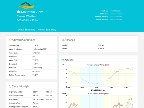
Task: Click the wind value 13.0 mph W (271°)
Action: [x=40, y=49]
